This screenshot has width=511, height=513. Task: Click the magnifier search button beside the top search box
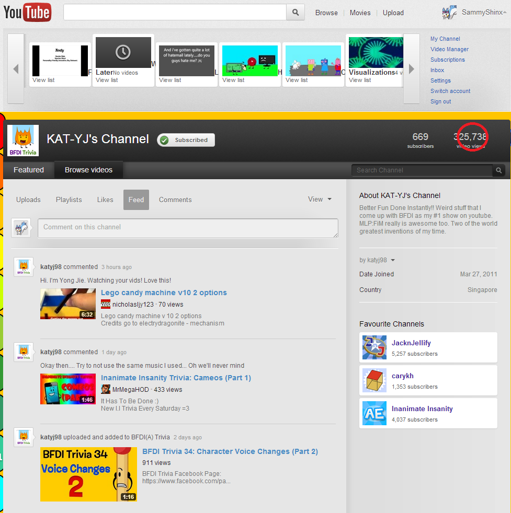point(296,13)
